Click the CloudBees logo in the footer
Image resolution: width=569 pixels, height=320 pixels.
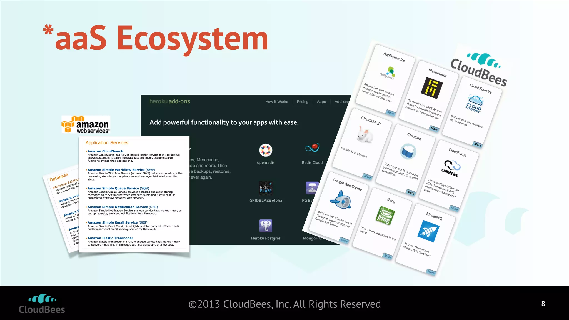click(x=42, y=304)
